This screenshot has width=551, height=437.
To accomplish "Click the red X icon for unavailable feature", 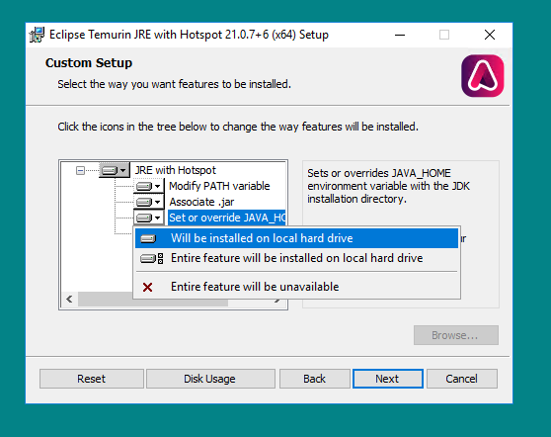I will click(147, 287).
